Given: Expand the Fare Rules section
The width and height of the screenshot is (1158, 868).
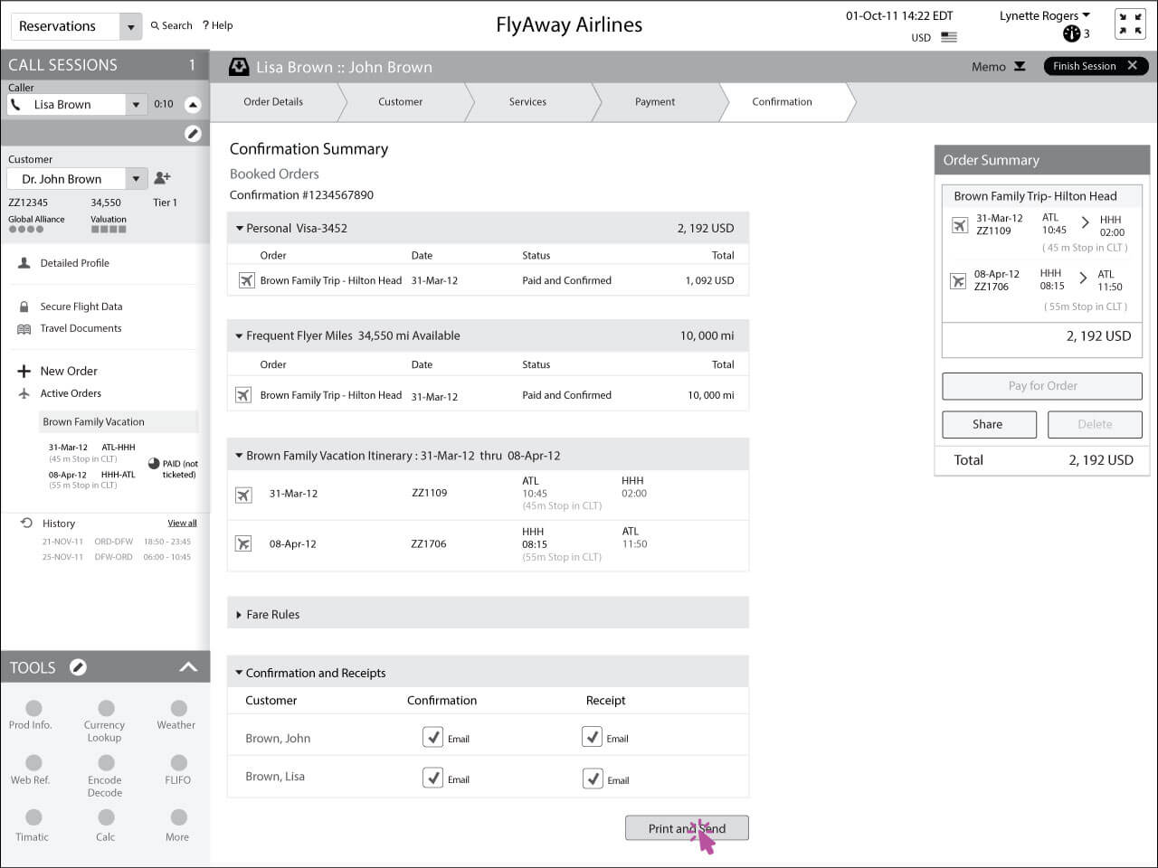Looking at the screenshot, I should [239, 615].
